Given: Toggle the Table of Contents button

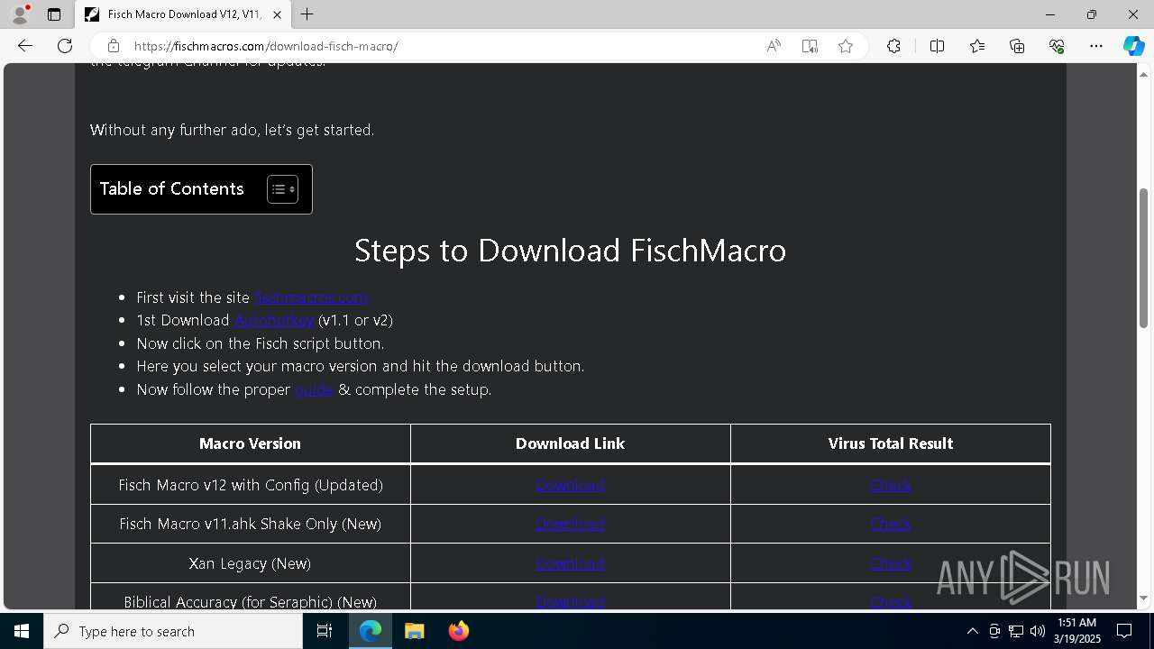Looking at the screenshot, I should point(282,189).
